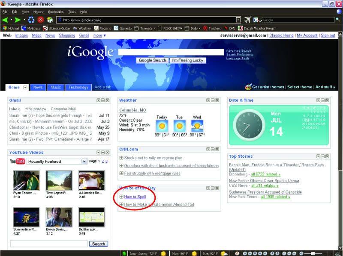Click the main iGoogle search field
Screen dimensions: 343x256
171,52
